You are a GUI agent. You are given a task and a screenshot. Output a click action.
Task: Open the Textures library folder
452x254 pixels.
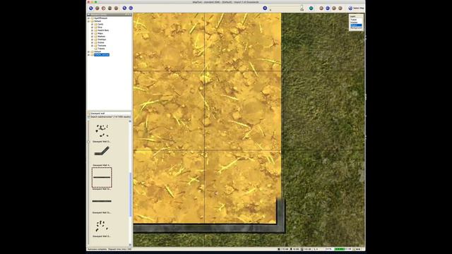click(102, 45)
